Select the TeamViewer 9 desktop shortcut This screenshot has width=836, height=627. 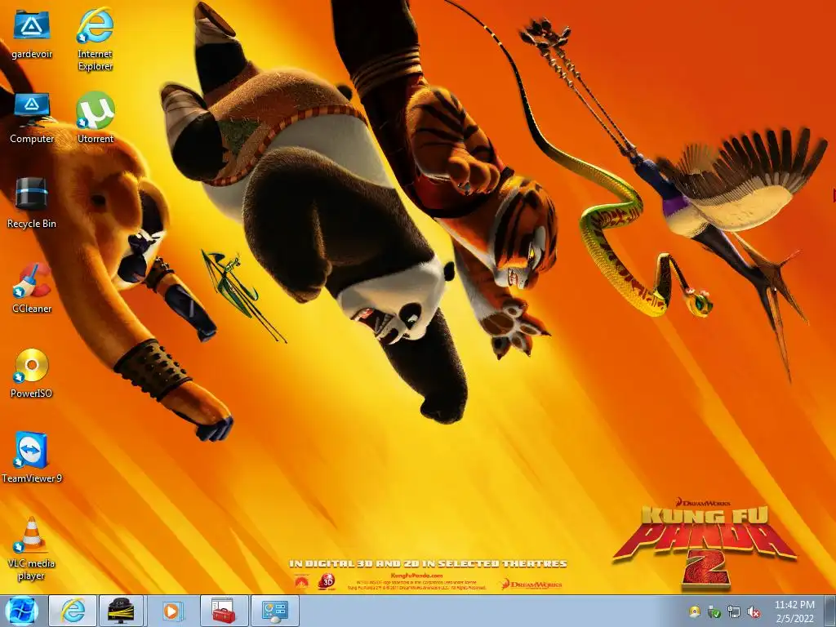32,457
